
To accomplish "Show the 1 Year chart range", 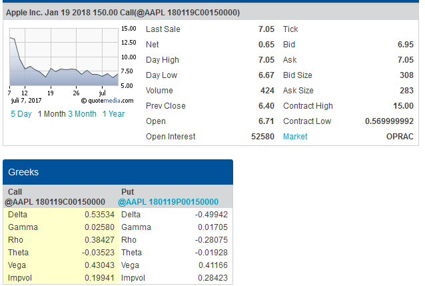I will (113, 114).
